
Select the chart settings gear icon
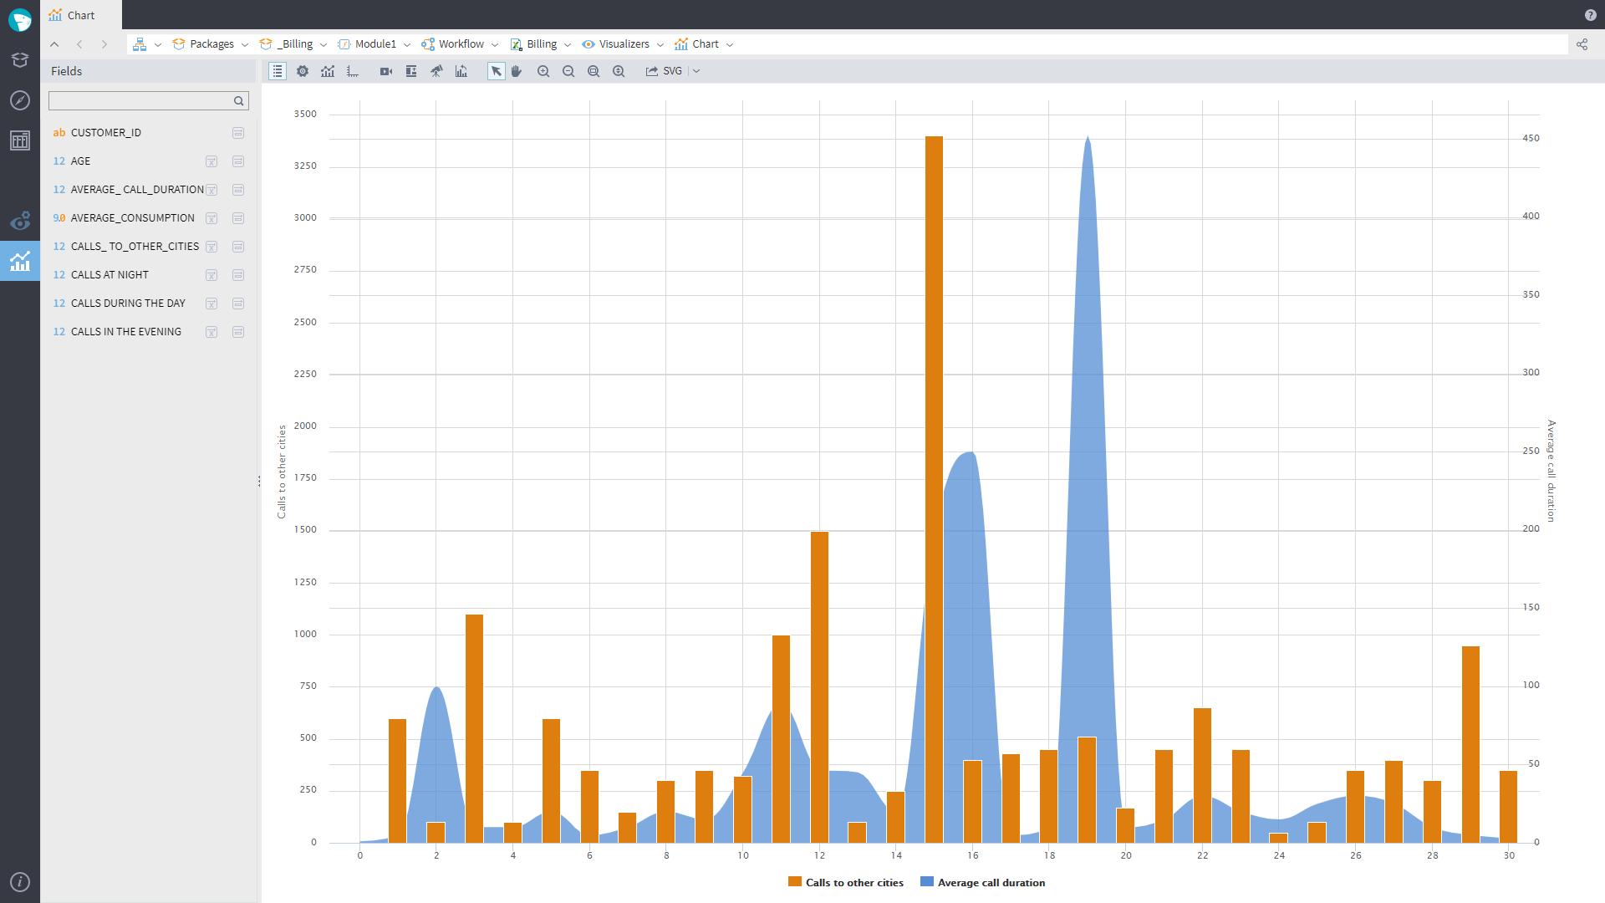(303, 71)
